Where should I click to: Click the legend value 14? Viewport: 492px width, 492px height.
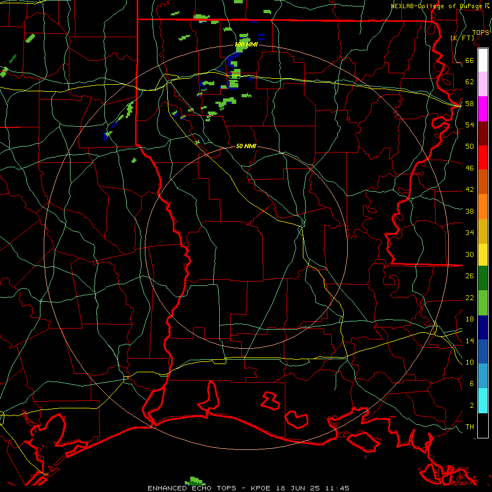(x=470, y=341)
